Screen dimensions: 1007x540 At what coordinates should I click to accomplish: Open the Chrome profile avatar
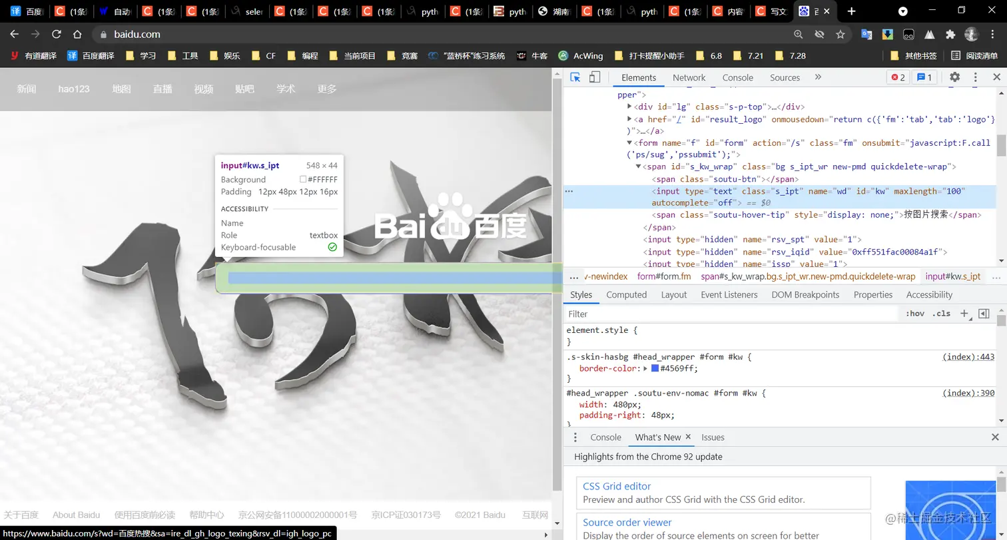click(x=972, y=34)
